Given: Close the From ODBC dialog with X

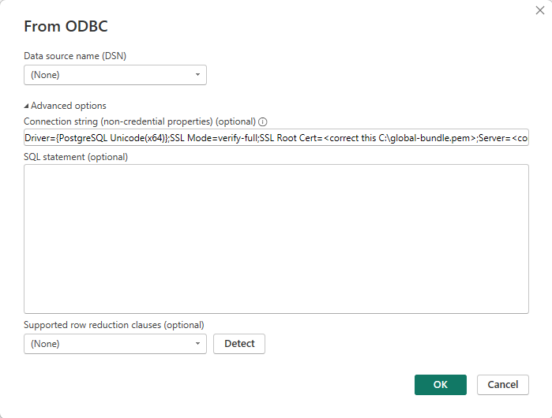Looking at the screenshot, I should (539, 11).
